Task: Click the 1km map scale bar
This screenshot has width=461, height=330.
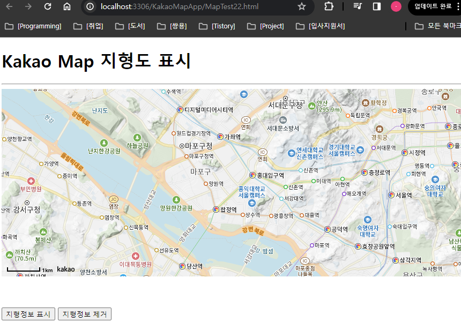Action: coord(24,269)
